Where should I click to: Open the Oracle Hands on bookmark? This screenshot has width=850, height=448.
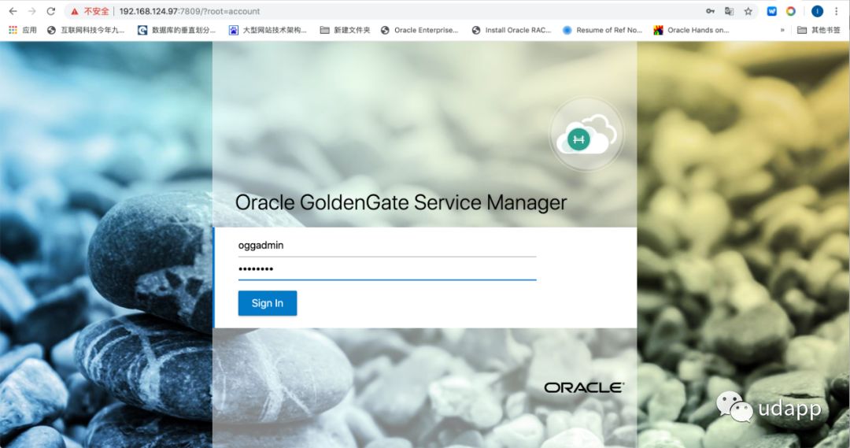pos(691,31)
